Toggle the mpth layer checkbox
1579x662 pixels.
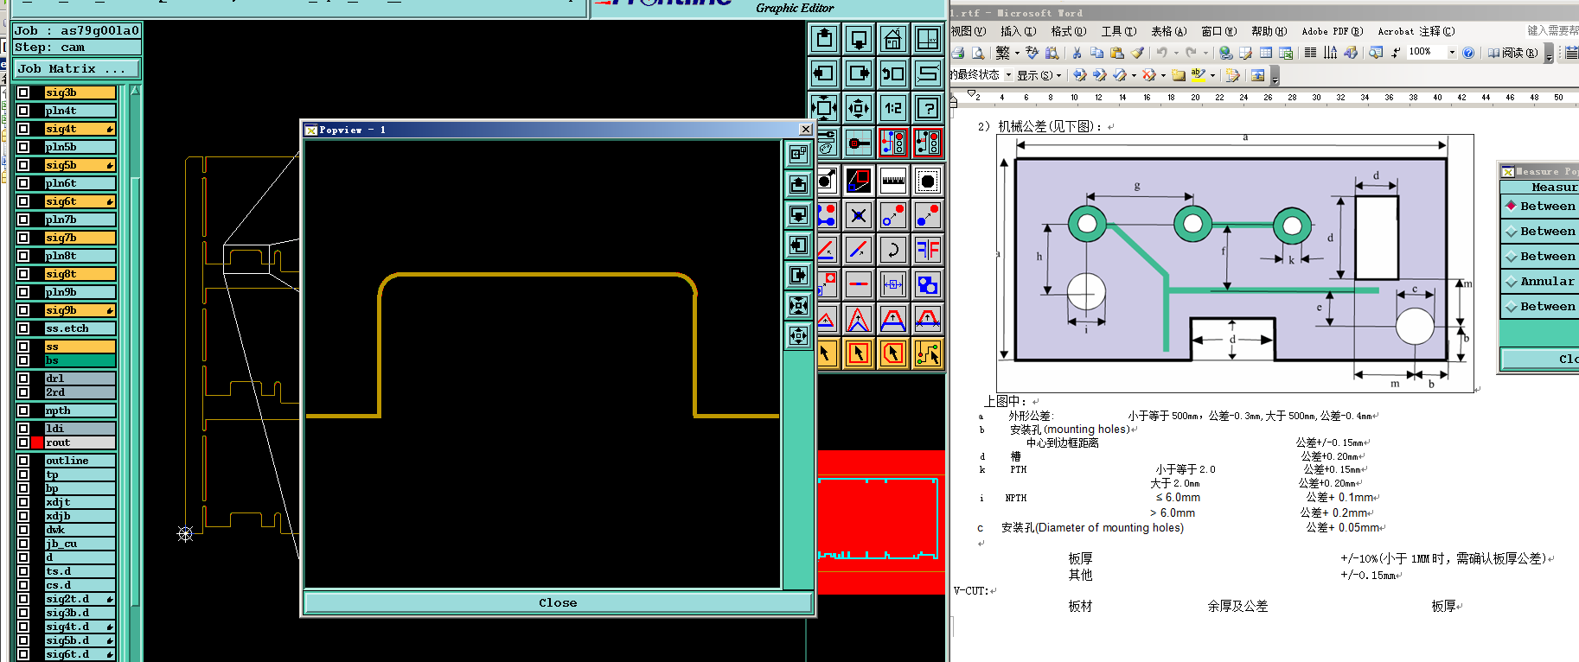tap(23, 411)
